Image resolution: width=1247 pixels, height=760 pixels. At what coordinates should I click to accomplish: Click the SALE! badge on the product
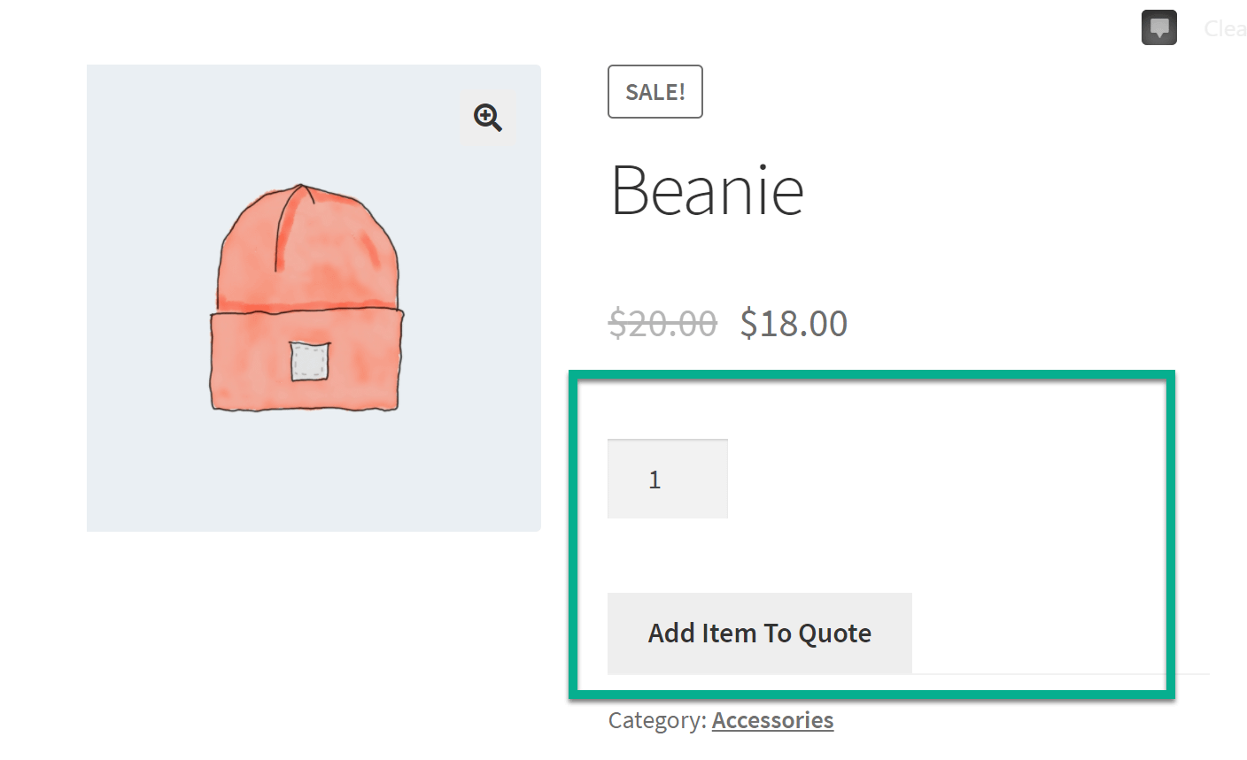(x=654, y=91)
